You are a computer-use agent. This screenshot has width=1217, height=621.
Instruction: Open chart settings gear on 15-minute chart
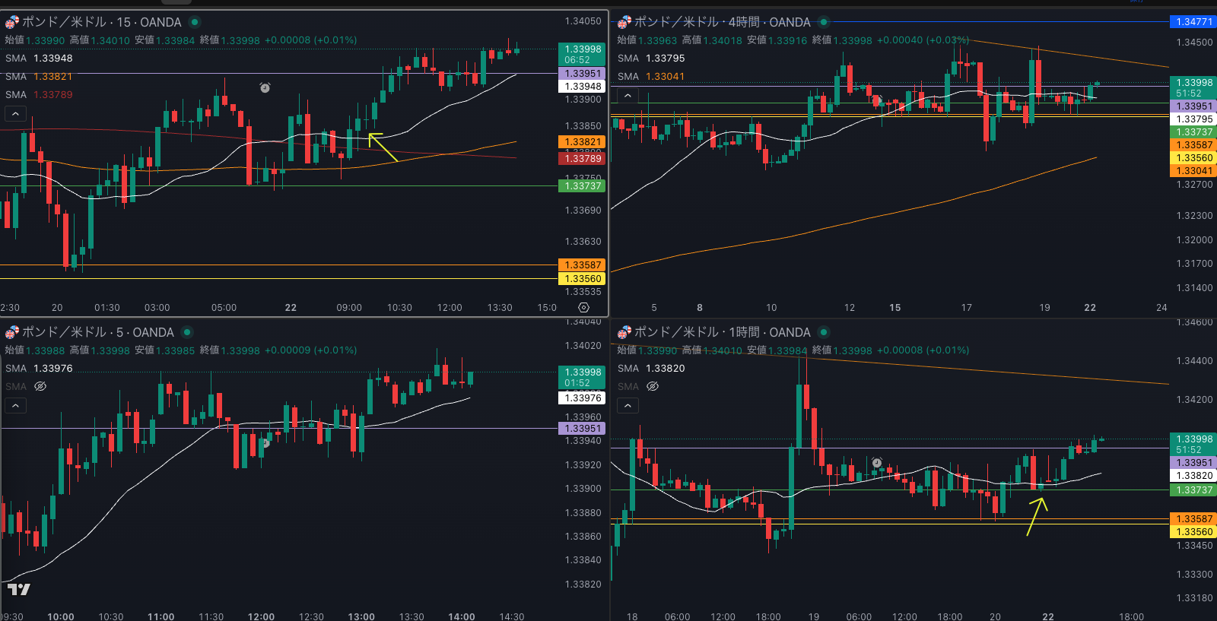point(583,308)
